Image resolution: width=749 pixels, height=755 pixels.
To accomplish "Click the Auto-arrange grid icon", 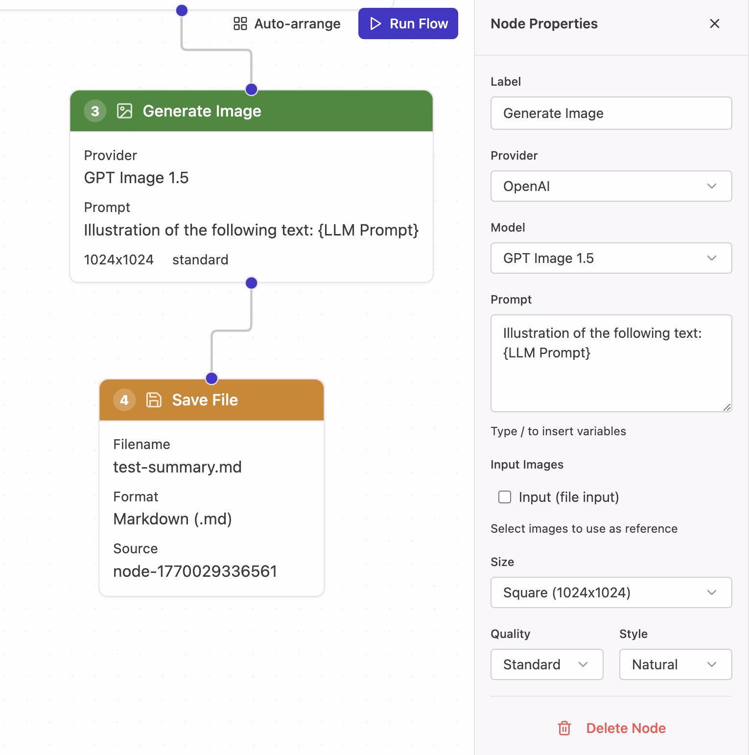I will click(x=240, y=24).
